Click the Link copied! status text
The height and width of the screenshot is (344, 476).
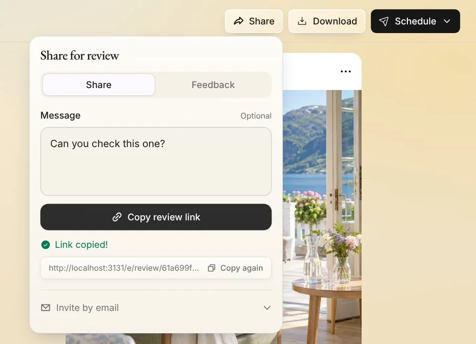coord(81,245)
